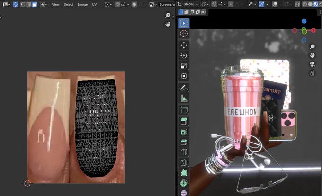The height and width of the screenshot is (196, 322).
Task: Click the green Y axis gizmo handle
Action: [304, 31]
